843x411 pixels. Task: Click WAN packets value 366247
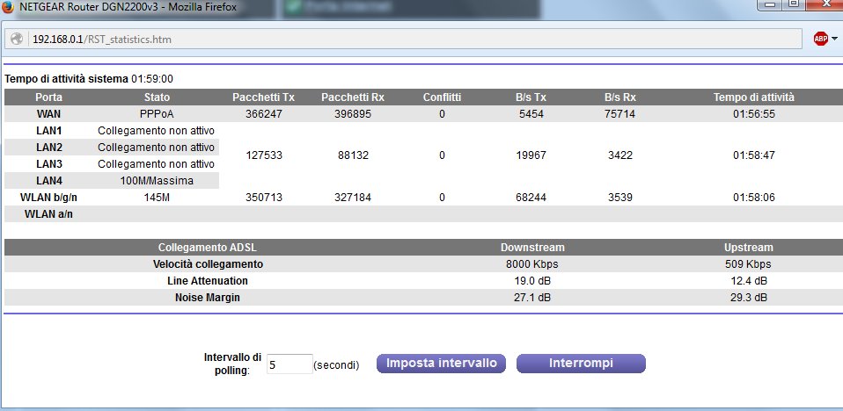263,114
